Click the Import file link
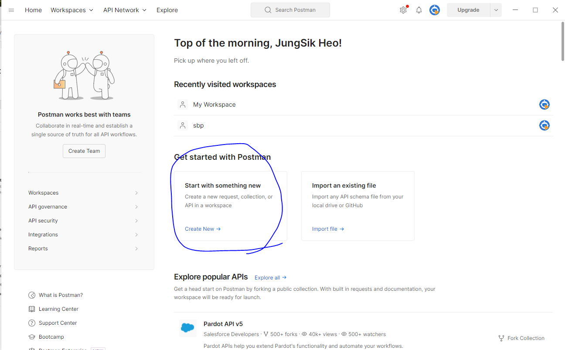 point(328,229)
